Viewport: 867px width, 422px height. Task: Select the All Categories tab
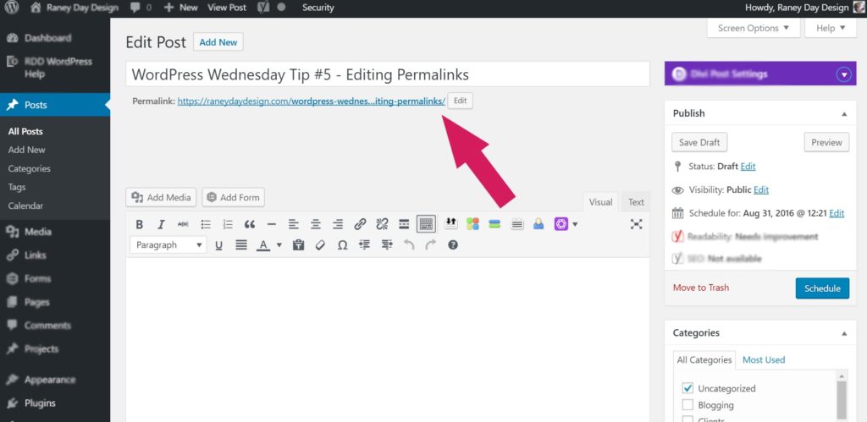[704, 359]
